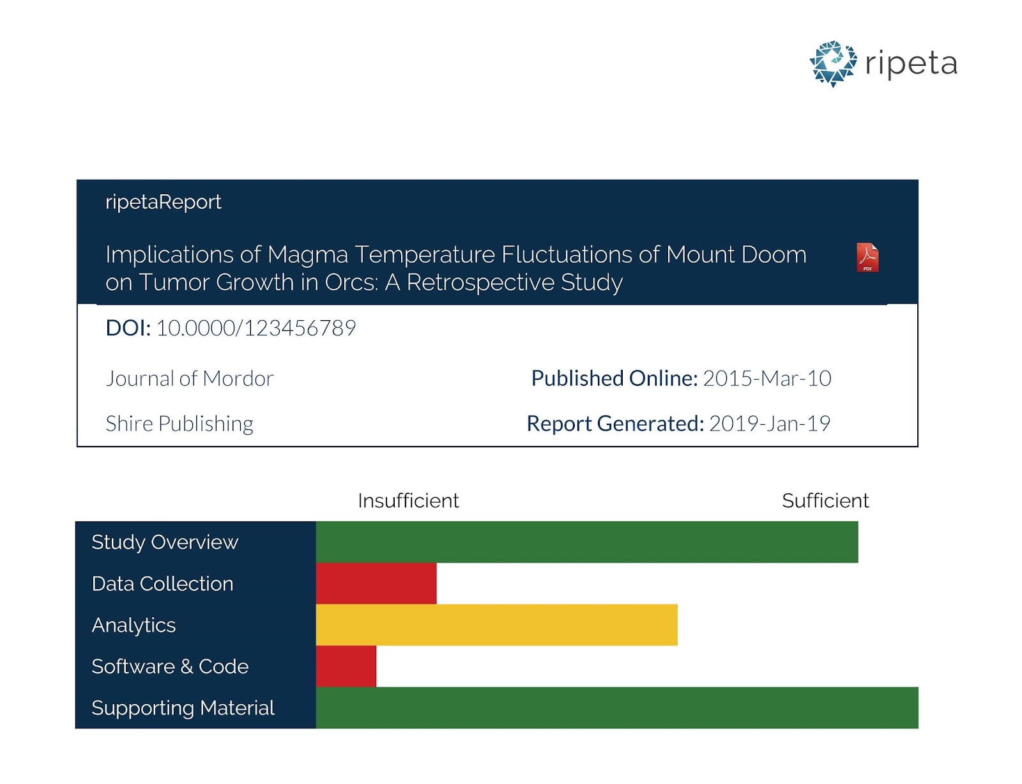Select the Study Overview row label
Image resolution: width=1022 pixels, height=784 pixels.
pos(165,542)
